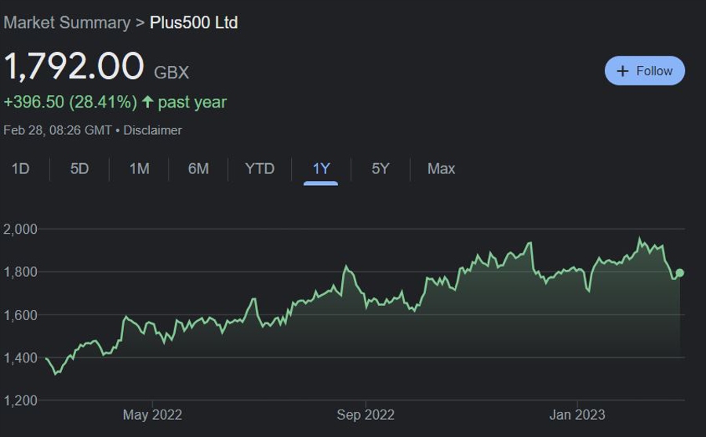706x437 pixels.
Task: Select the 6M chart range
Action: pyautogui.click(x=198, y=169)
